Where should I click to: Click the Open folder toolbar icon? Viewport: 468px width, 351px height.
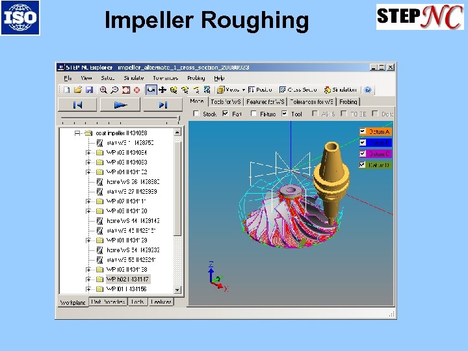78,90
